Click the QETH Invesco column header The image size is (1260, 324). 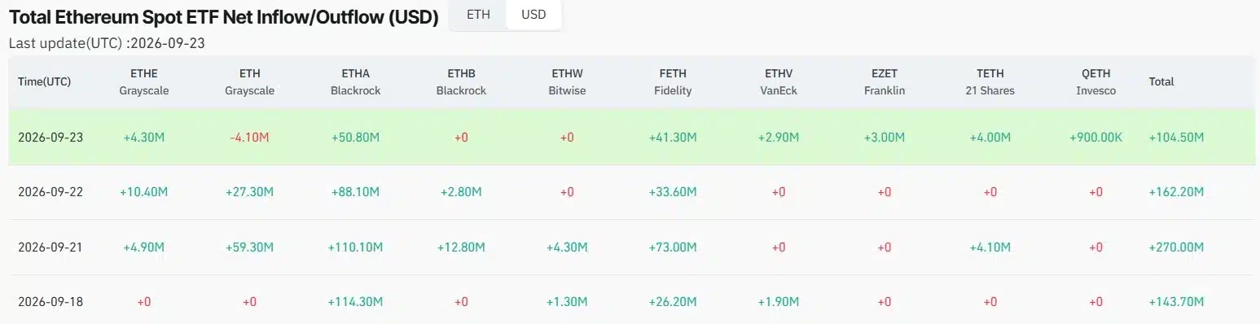pyautogui.click(x=1096, y=82)
